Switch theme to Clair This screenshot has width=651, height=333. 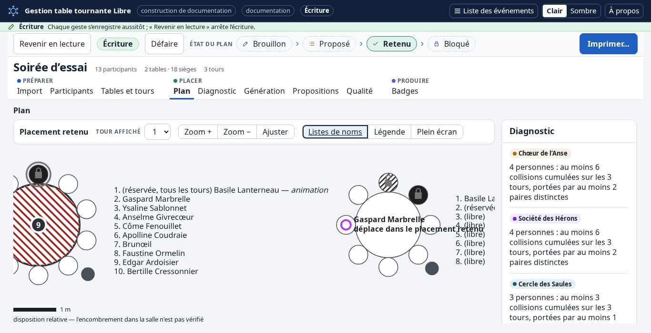(x=554, y=11)
